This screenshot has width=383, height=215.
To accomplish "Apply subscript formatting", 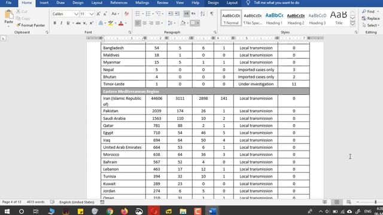I will pyautogui.click(x=84, y=23).
